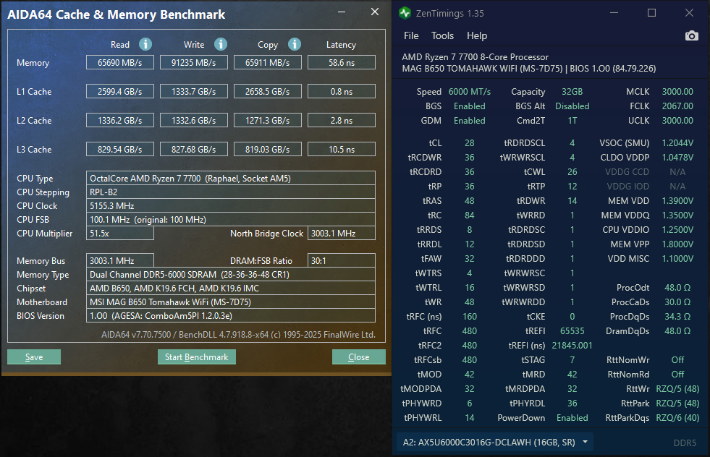Click the PowerDown value Enabled
710x457 pixels.
coord(572,418)
